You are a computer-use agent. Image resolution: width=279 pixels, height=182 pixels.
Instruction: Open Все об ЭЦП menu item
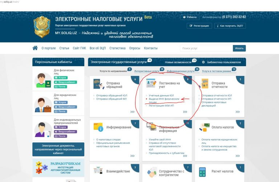[x=97, y=48]
